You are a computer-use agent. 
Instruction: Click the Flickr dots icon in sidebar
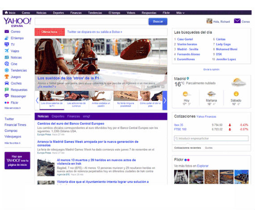pyautogui.click(x=7, y=103)
